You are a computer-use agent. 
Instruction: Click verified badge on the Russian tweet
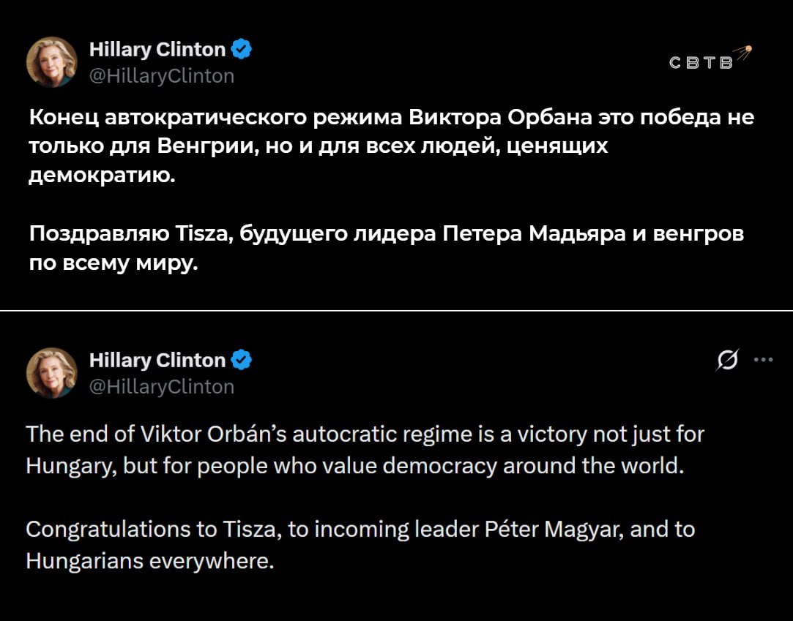click(x=242, y=50)
